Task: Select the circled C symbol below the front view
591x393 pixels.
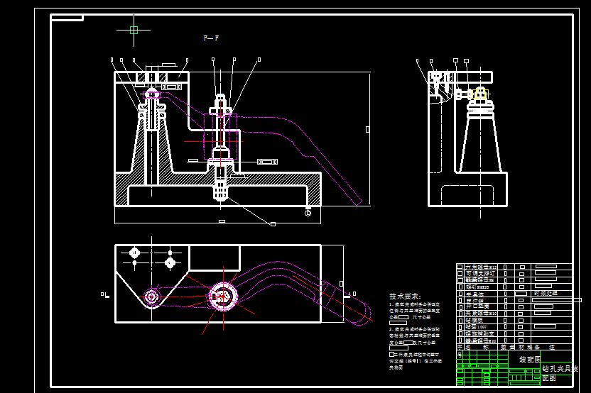Action: coord(308,213)
